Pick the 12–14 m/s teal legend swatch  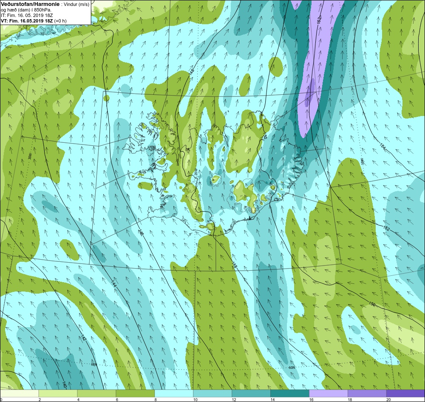point(251,394)
